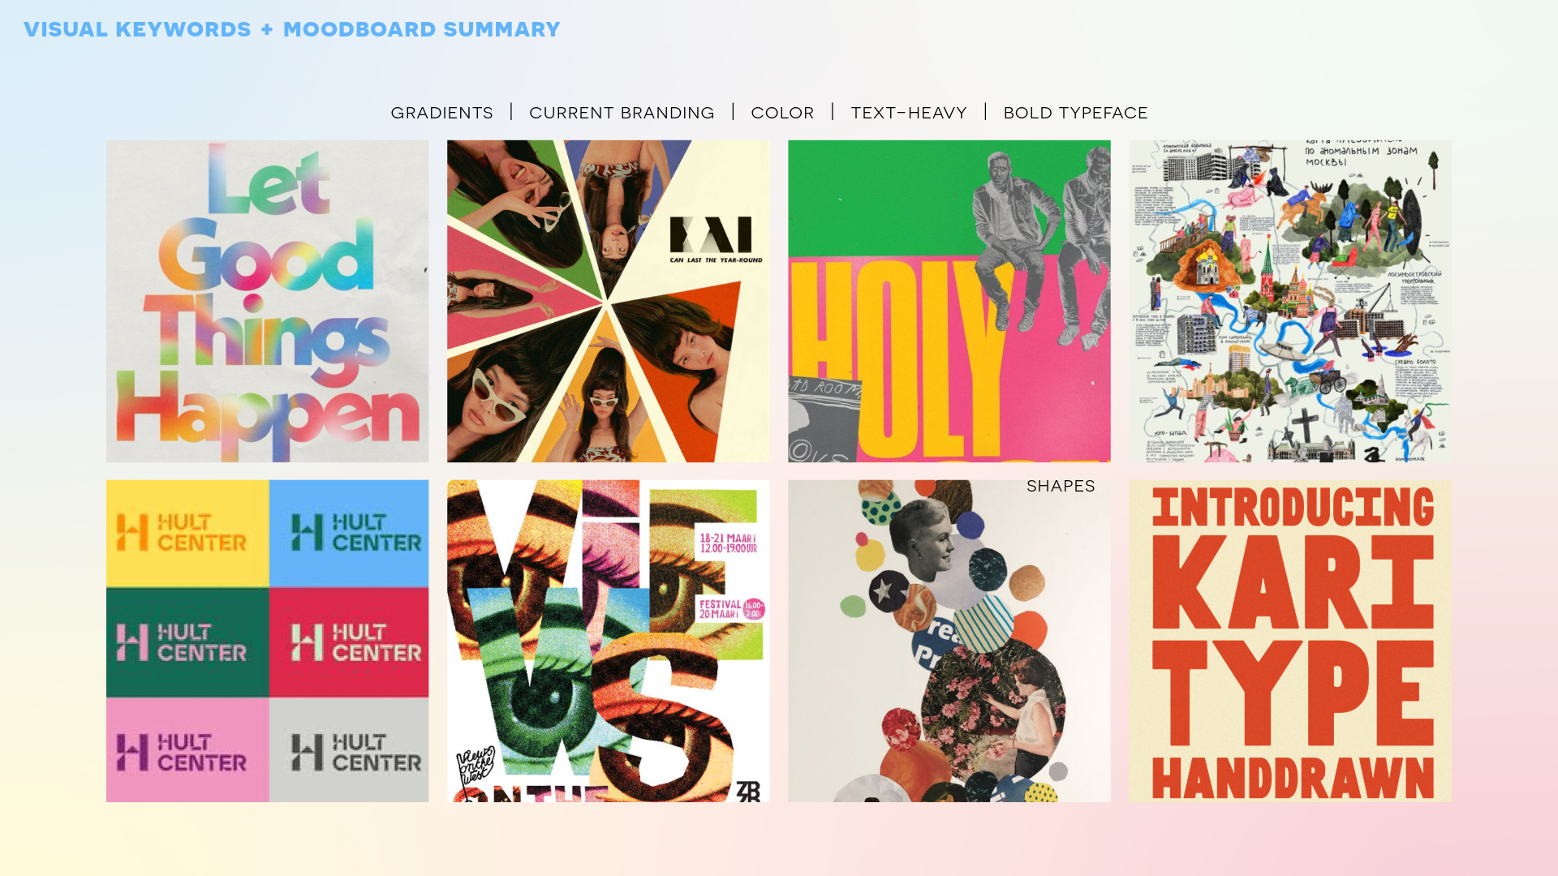Click the SHAPES label over the collage
The width and height of the screenshot is (1558, 876).
(1061, 486)
